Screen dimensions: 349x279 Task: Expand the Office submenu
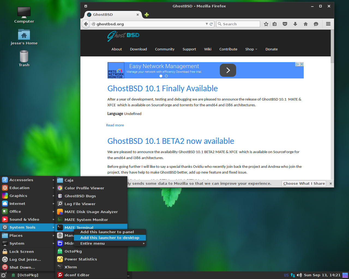28,211
